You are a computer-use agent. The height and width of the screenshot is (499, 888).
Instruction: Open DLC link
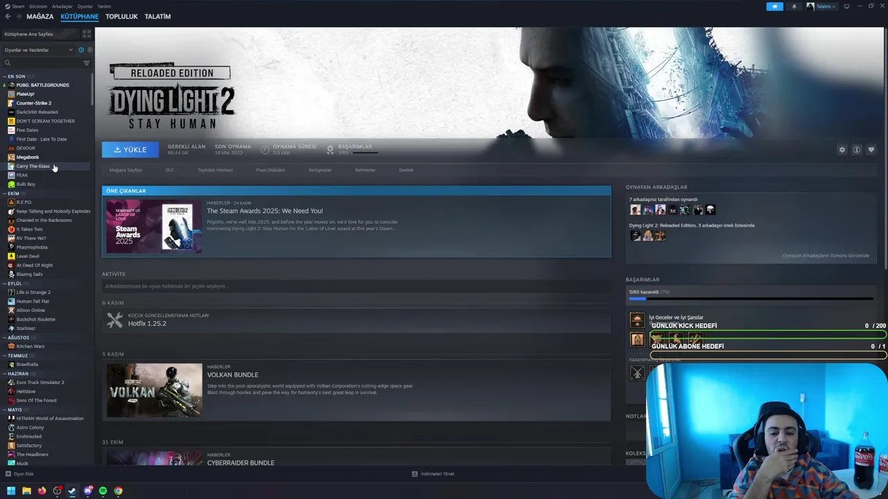(170, 170)
